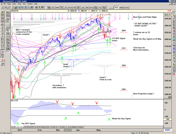Switch chart to Monthly timeframe

point(127,7)
